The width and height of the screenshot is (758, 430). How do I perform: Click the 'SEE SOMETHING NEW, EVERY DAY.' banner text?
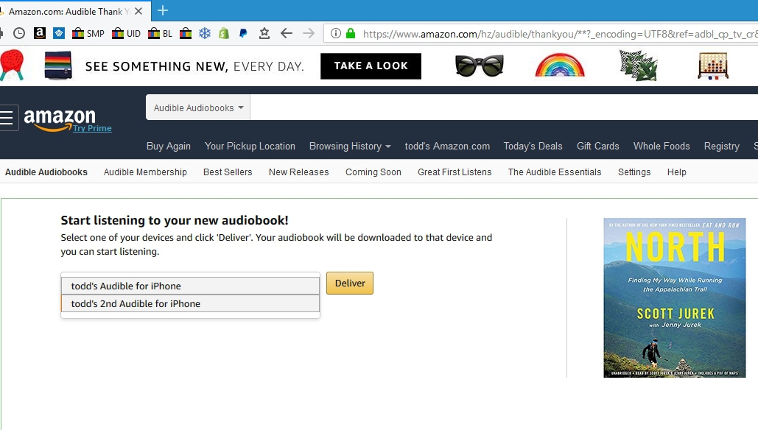coord(194,66)
